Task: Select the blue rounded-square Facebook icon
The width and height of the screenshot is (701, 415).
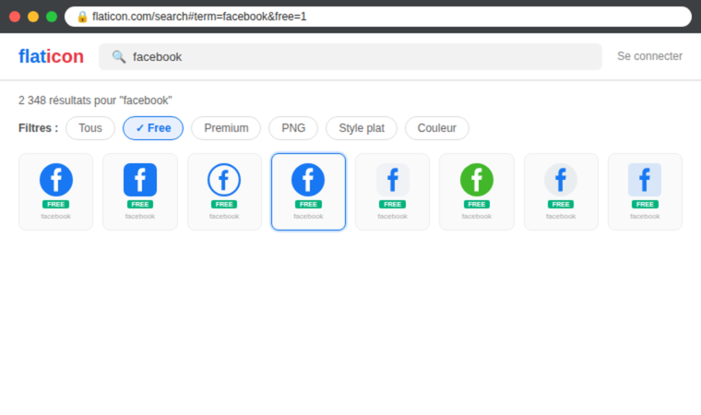Action: coord(140,180)
